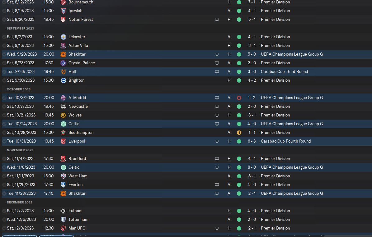Click the TV broadcast icon for Nottm Forest match

tap(217, 20)
